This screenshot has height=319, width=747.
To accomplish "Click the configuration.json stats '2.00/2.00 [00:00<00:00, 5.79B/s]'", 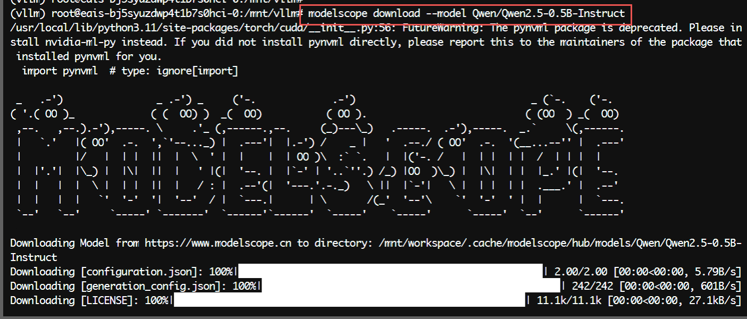I will (648, 272).
